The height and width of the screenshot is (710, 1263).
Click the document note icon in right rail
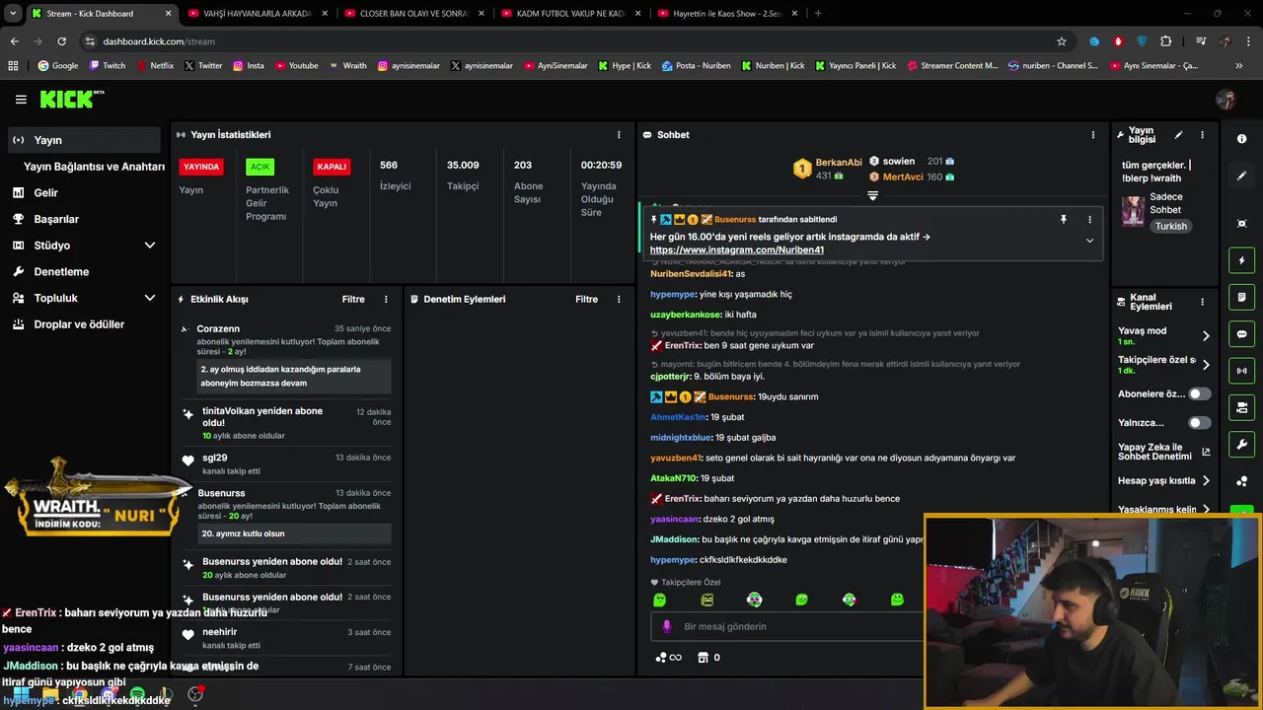point(1241,297)
